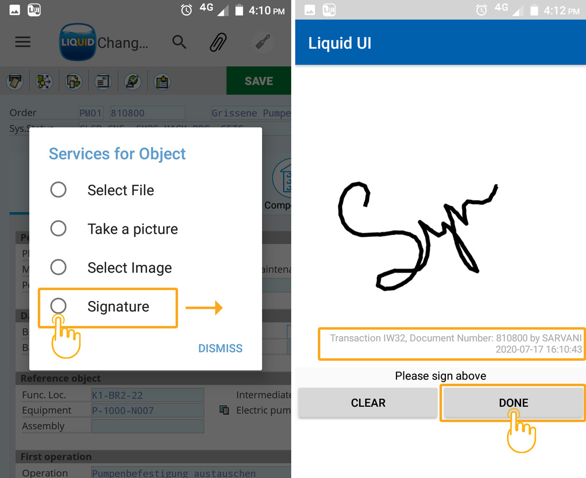Pick the Select Image radio option
This screenshot has height=478, width=586.
[59, 267]
